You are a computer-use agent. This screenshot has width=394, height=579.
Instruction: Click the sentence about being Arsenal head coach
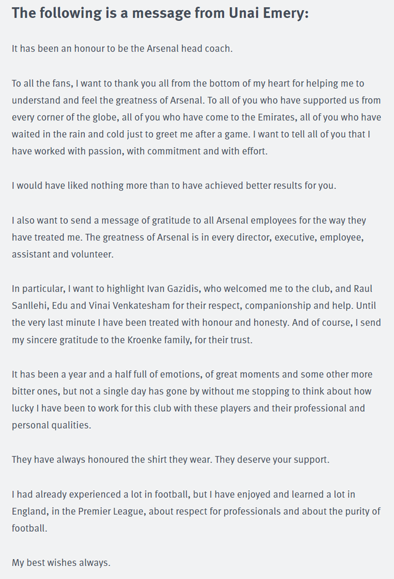122,49
